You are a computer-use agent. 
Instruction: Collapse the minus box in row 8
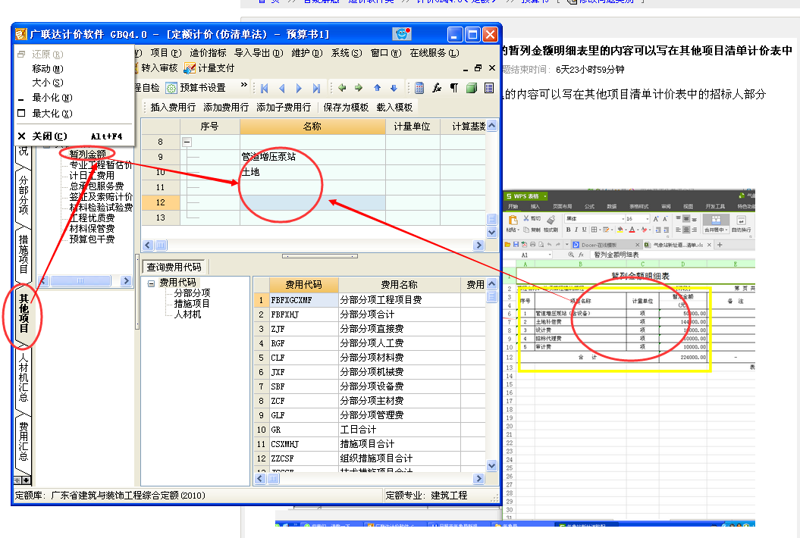pos(187,142)
